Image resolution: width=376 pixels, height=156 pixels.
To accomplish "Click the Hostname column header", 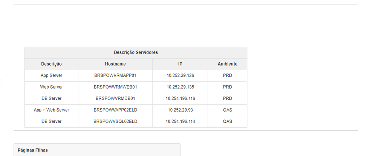I will (115, 64).
